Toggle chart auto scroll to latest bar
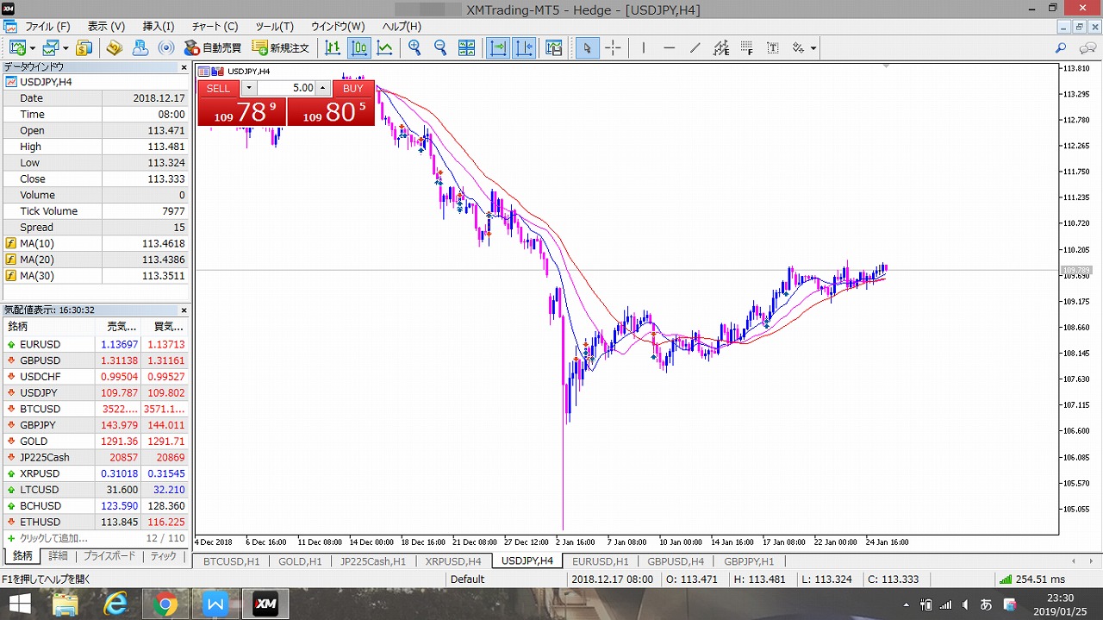This screenshot has height=620, width=1103. click(498, 48)
